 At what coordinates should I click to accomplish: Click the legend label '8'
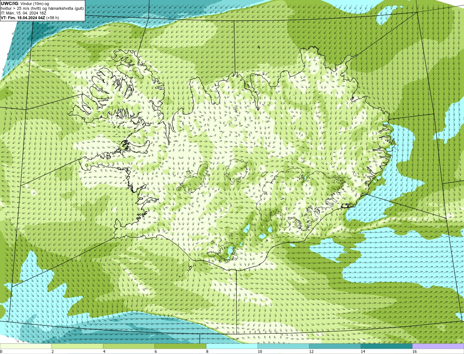(x=207, y=351)
